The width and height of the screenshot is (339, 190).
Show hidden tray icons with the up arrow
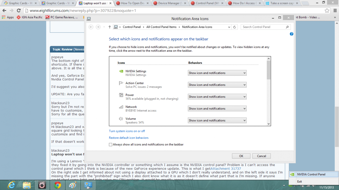point(284,185)
